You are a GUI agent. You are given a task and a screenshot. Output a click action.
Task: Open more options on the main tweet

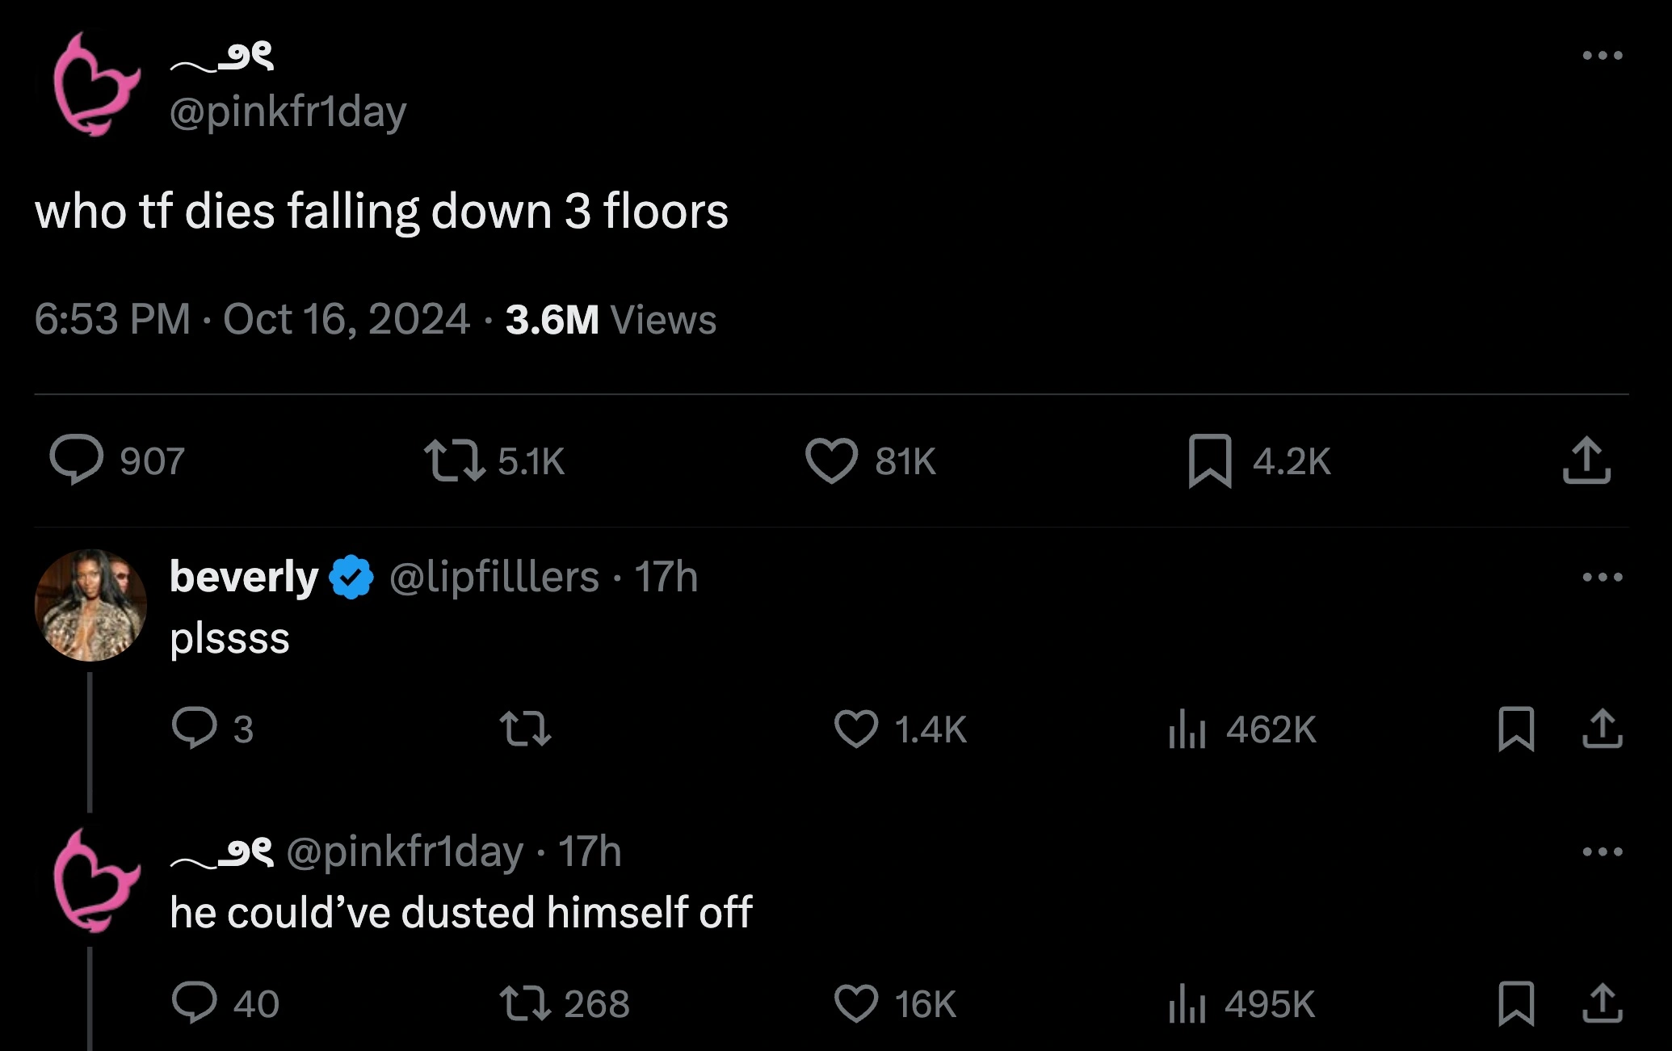(x=1603, y=56)
